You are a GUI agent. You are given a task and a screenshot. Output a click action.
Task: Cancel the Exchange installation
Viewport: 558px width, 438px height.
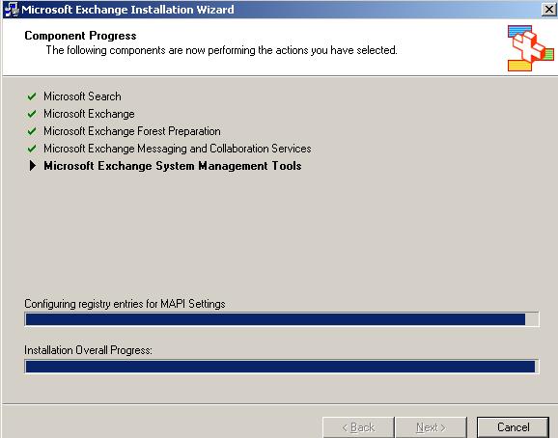click(513, 427)
